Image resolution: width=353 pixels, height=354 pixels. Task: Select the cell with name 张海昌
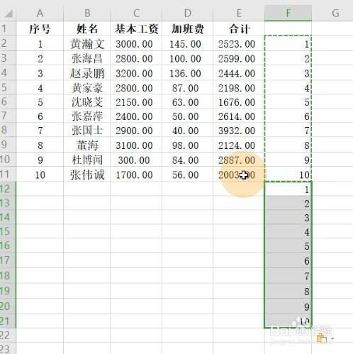(x=87, y=59)
